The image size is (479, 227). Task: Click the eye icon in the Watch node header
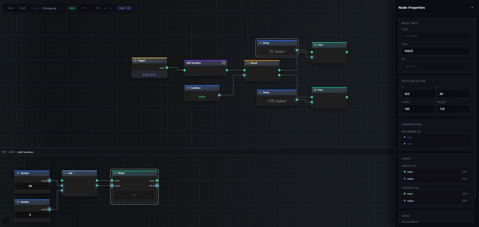[x=115, y=173]
